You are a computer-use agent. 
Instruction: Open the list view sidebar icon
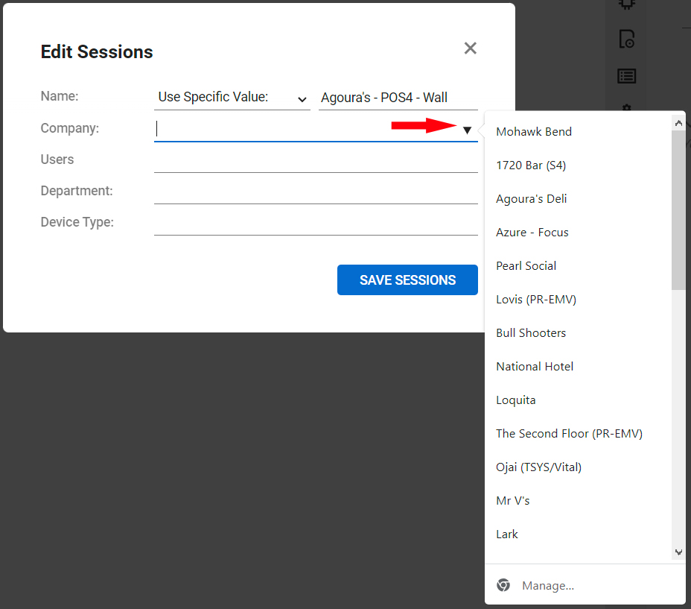[x=626, y=76]
